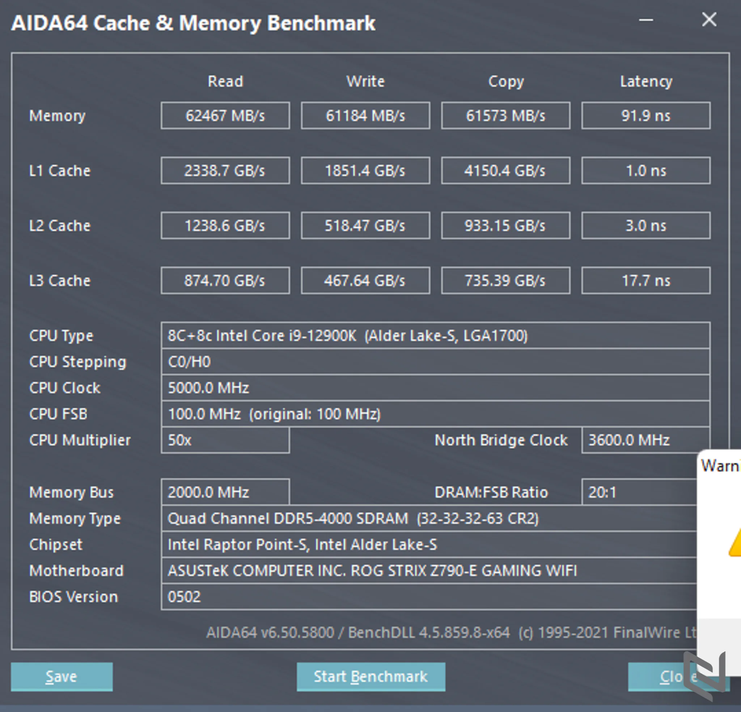Click the Copy column header
741x712 pixels.
[x=506, y=82]
